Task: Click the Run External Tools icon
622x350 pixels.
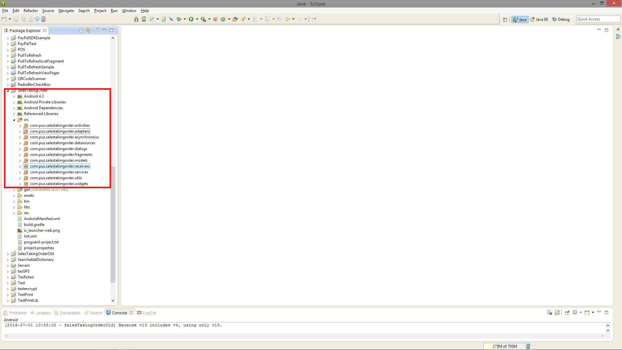Action: [203, 19]
